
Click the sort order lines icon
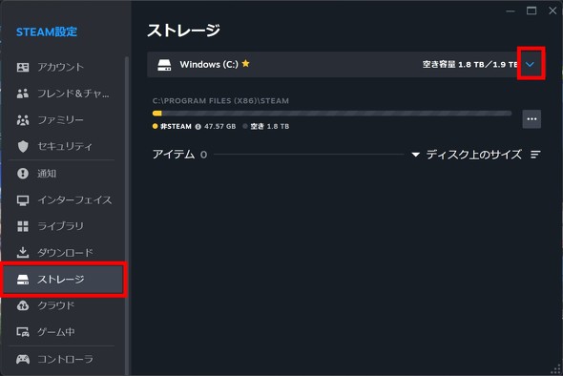pos(535,155)
